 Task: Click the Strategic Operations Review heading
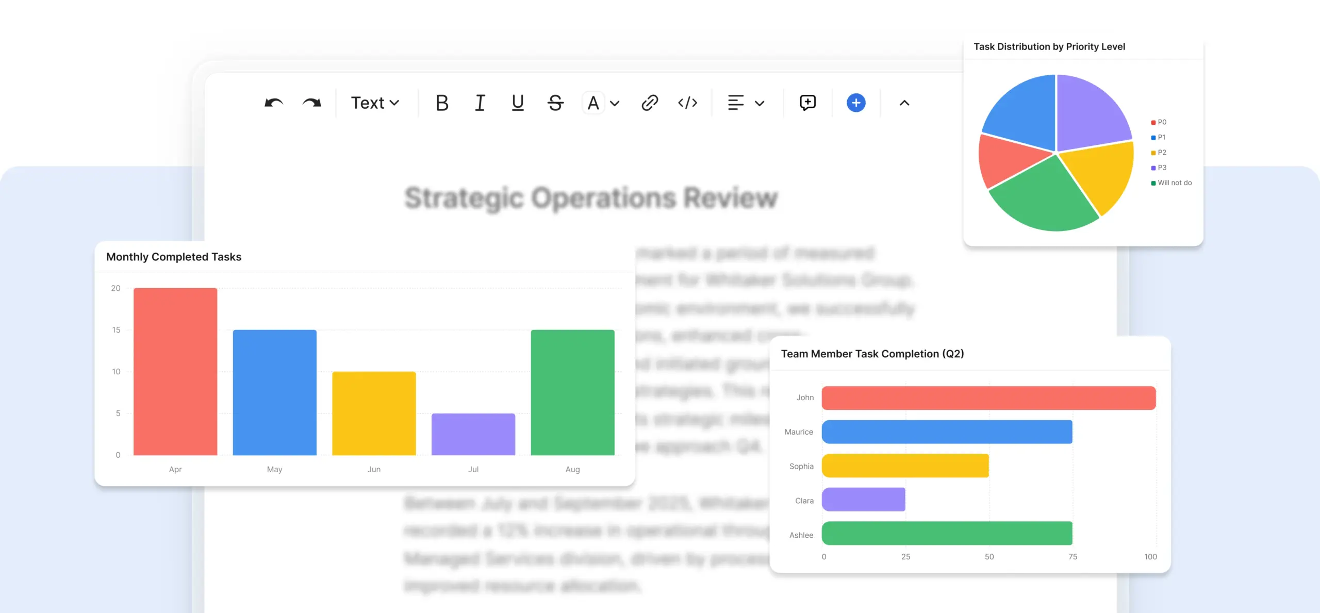point(591,198)
